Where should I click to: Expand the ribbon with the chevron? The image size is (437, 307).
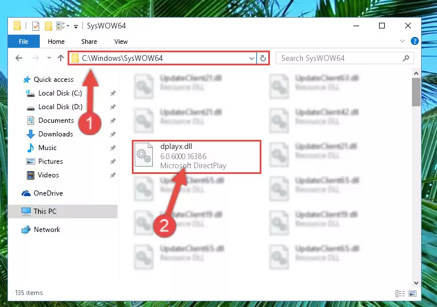[x=402, y=41]
